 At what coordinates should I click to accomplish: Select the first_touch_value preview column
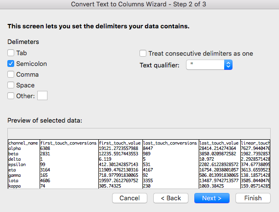(x=120, y=164)
